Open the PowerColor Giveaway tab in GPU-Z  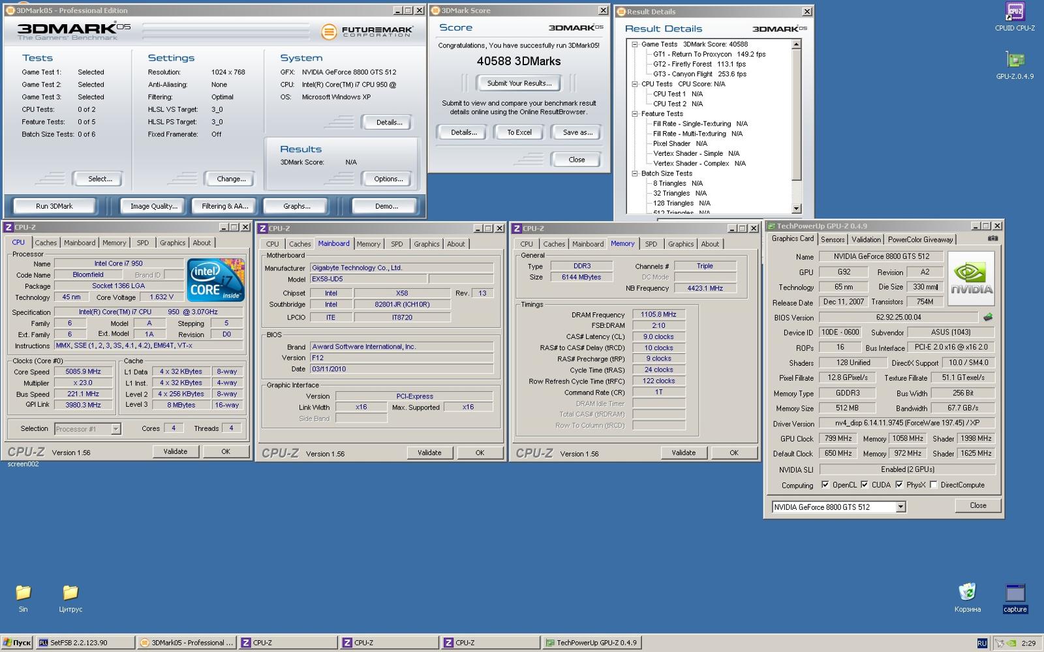[x=920, y=239]
